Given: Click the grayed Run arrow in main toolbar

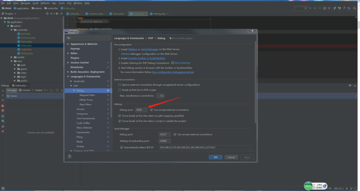Looking at the screenshot, I should [311, 8].
